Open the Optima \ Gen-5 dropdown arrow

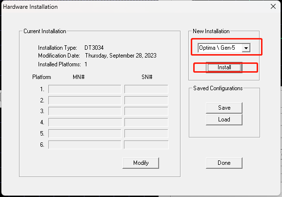point(246,48)
